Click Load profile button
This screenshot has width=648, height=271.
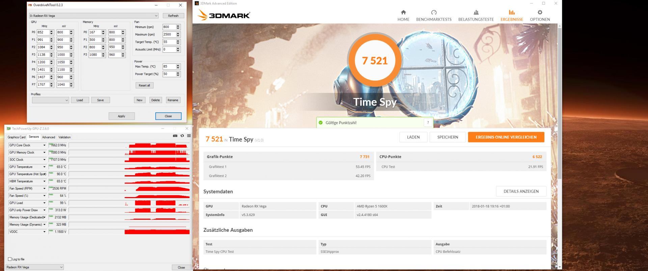tap(80, 100)
